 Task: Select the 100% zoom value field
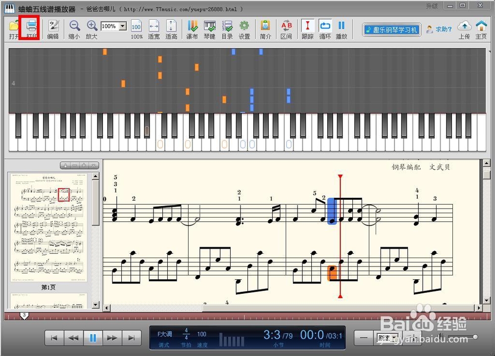pyautogui.click(x=110, y=26)
